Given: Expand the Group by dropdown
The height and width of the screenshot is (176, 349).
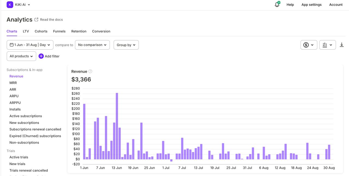Looking at the screenshot, I should 126,45.
